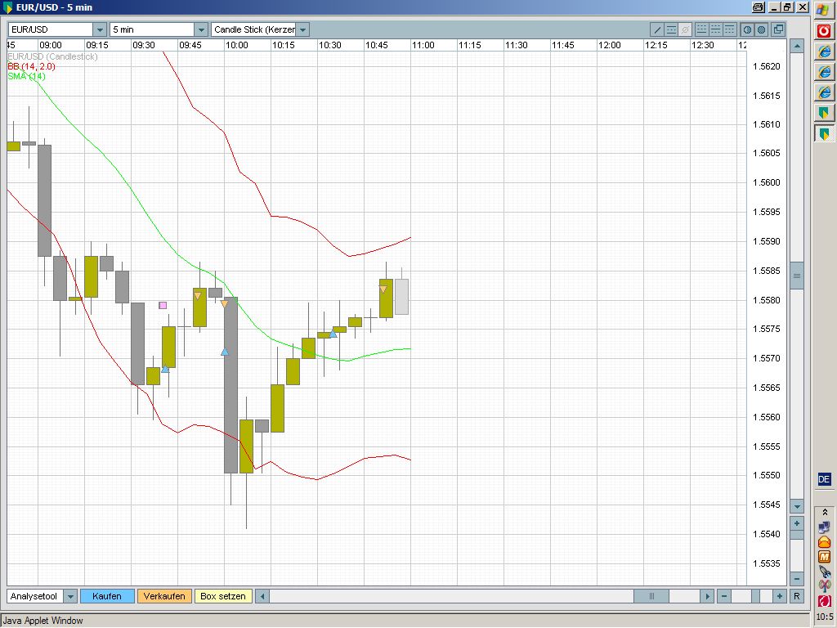The width and height of the screenshot is (837, 628).
Task: Click the red Vodafone icon in the sidebar
Action: 825,30
